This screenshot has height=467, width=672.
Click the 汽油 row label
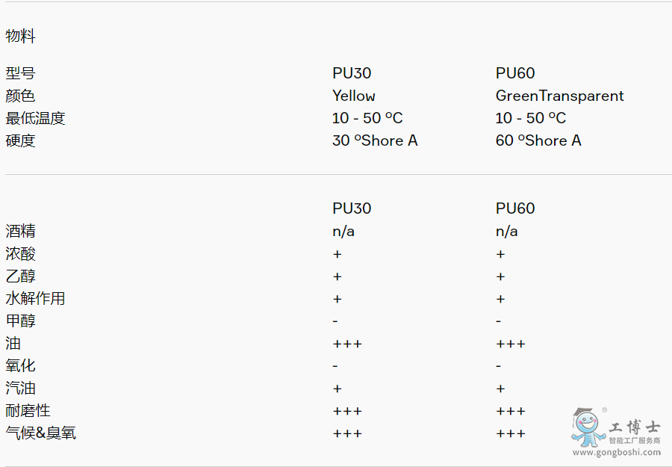coord(21,388)
